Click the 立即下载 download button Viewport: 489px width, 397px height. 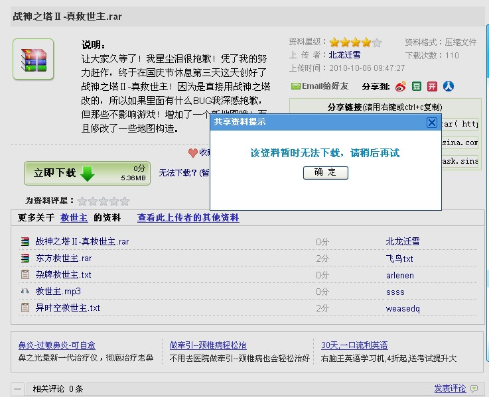pos(88,173)
